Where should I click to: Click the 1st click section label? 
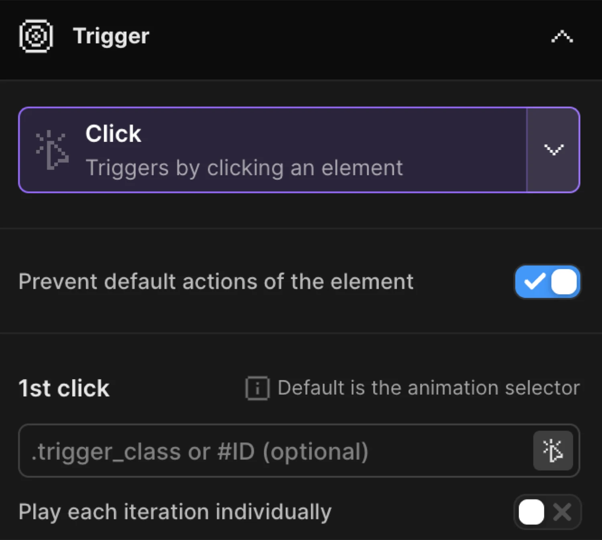coord(64,388)
